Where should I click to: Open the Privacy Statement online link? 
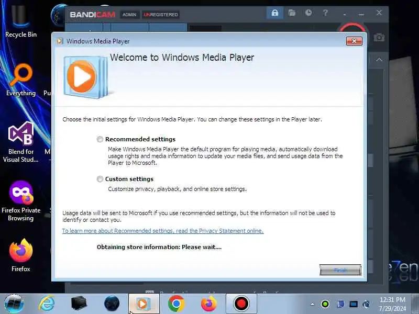(163, 231)
